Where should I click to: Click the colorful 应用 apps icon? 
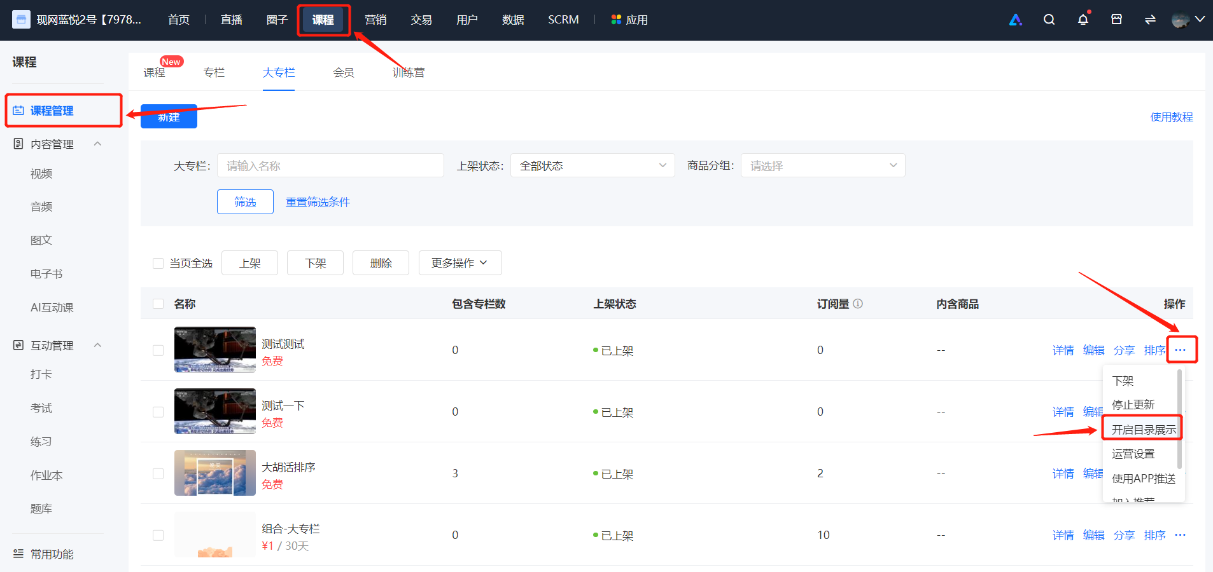(x=616, y=20)
